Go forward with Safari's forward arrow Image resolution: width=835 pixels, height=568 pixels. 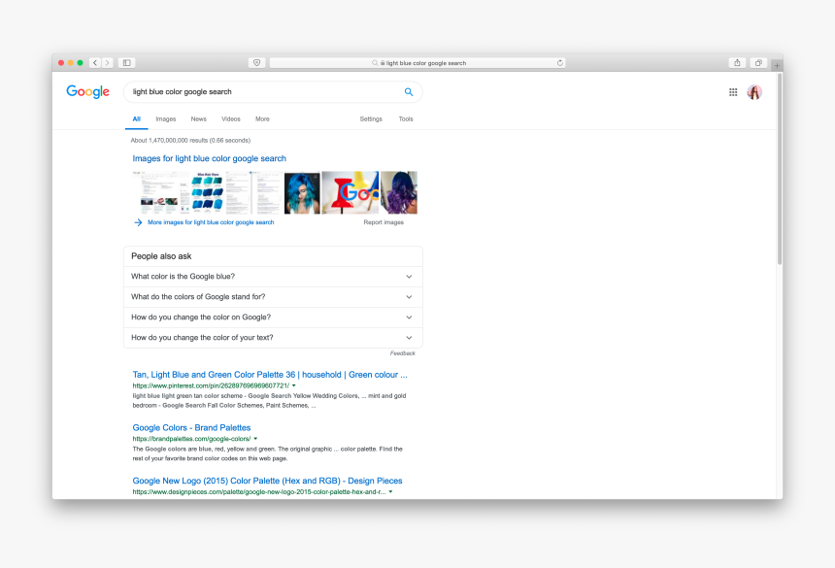tap(107, 63)
